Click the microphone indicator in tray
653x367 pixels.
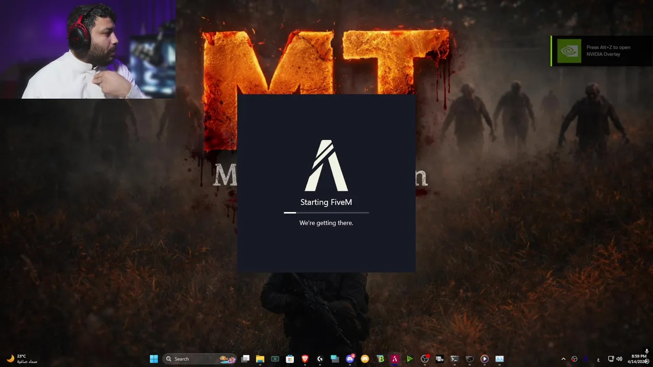pyautogui.click(x=647, y=351)
